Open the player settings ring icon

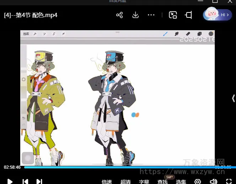click(198, 182)
